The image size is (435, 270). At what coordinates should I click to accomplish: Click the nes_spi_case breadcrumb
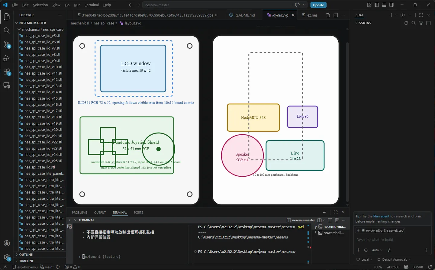coord(104,23)
